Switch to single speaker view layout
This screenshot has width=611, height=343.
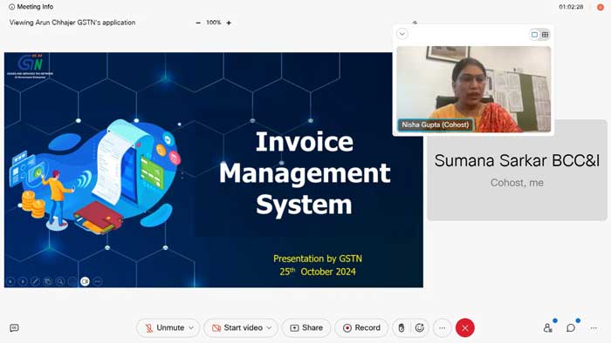(534, 35)
